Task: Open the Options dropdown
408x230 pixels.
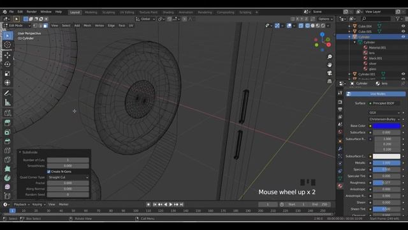Action: (x=325, y=19)
